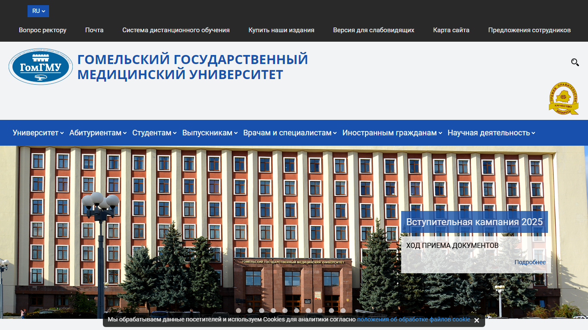The height and width of the screenshot is (330, 588).
Task: Expand Научная деятельность menu
Action: (x=492, y=133)
